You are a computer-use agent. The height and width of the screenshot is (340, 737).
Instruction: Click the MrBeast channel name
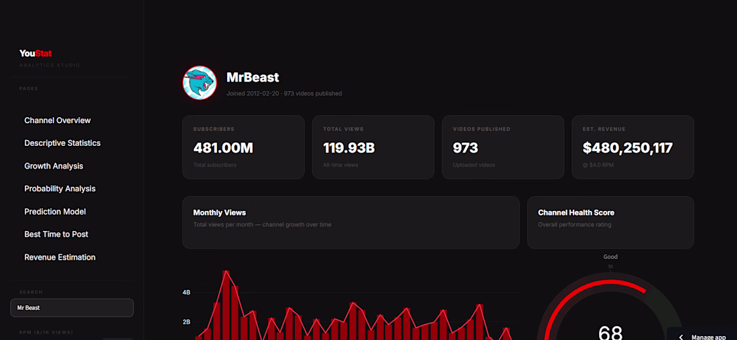point(253,77)
